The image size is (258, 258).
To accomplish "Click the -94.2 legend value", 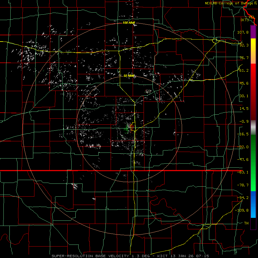I will [x=243, y=198].
